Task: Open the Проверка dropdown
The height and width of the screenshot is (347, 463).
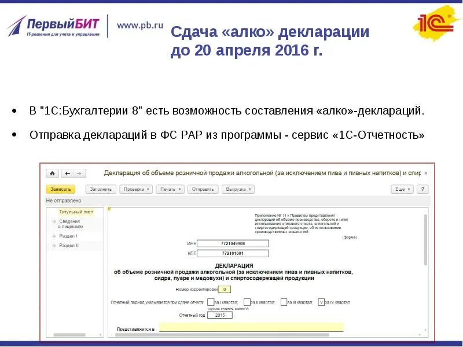Action: point(136,189)
